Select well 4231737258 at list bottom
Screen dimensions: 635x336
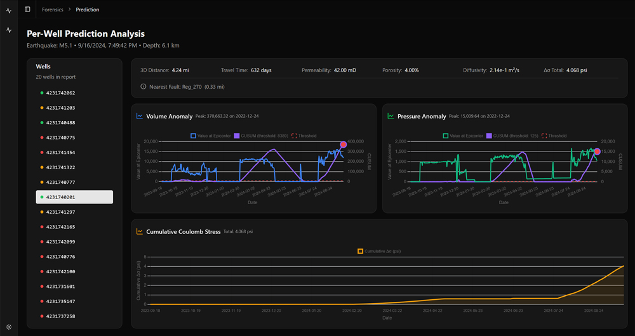pyautogui.click(x=60, y=316)
